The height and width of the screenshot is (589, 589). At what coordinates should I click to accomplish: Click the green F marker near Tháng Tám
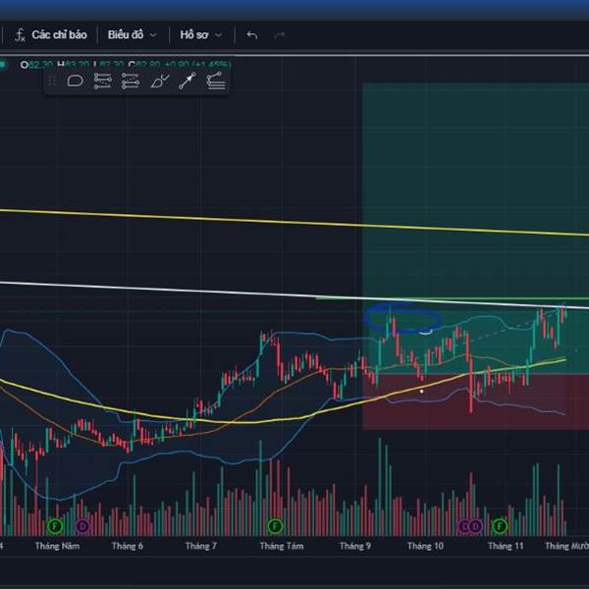[275, 526]
